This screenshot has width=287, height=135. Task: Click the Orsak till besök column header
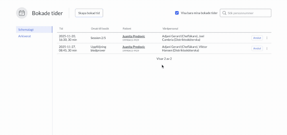[x=100, y=29]
